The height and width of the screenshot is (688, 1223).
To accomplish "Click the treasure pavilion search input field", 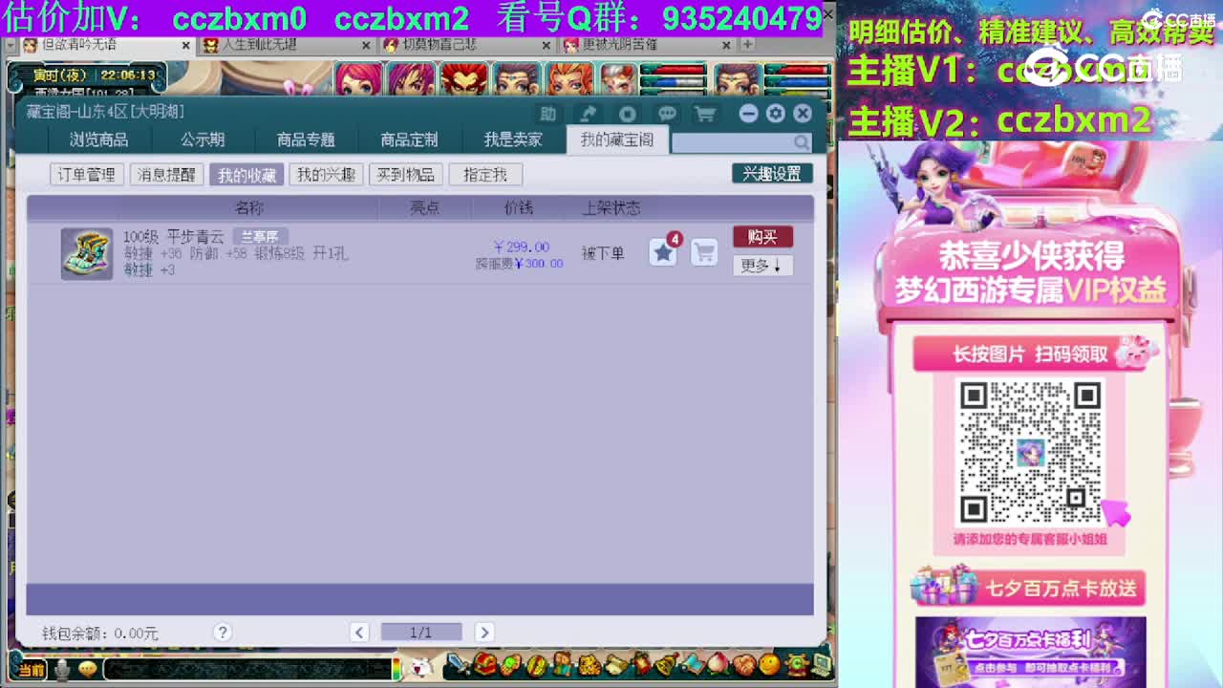I will pyautogui.click(x=741, y=142).
